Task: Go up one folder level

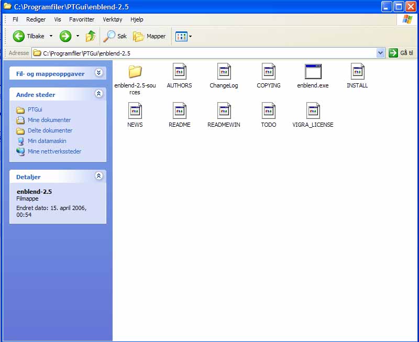Action: click(x=90, y=36)
